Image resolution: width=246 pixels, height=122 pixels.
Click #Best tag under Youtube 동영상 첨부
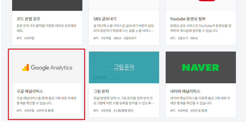(194, 38)
